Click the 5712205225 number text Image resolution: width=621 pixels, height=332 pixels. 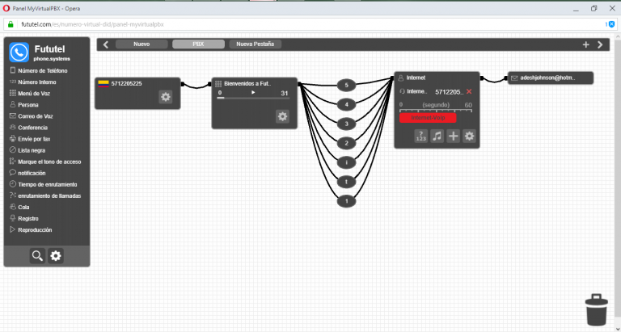(x=126, y=83)
